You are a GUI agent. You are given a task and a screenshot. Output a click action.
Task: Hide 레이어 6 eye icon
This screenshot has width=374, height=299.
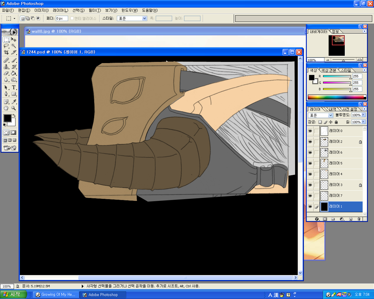(x=310, y=152)
